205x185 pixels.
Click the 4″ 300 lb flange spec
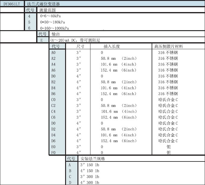point(90,183)
